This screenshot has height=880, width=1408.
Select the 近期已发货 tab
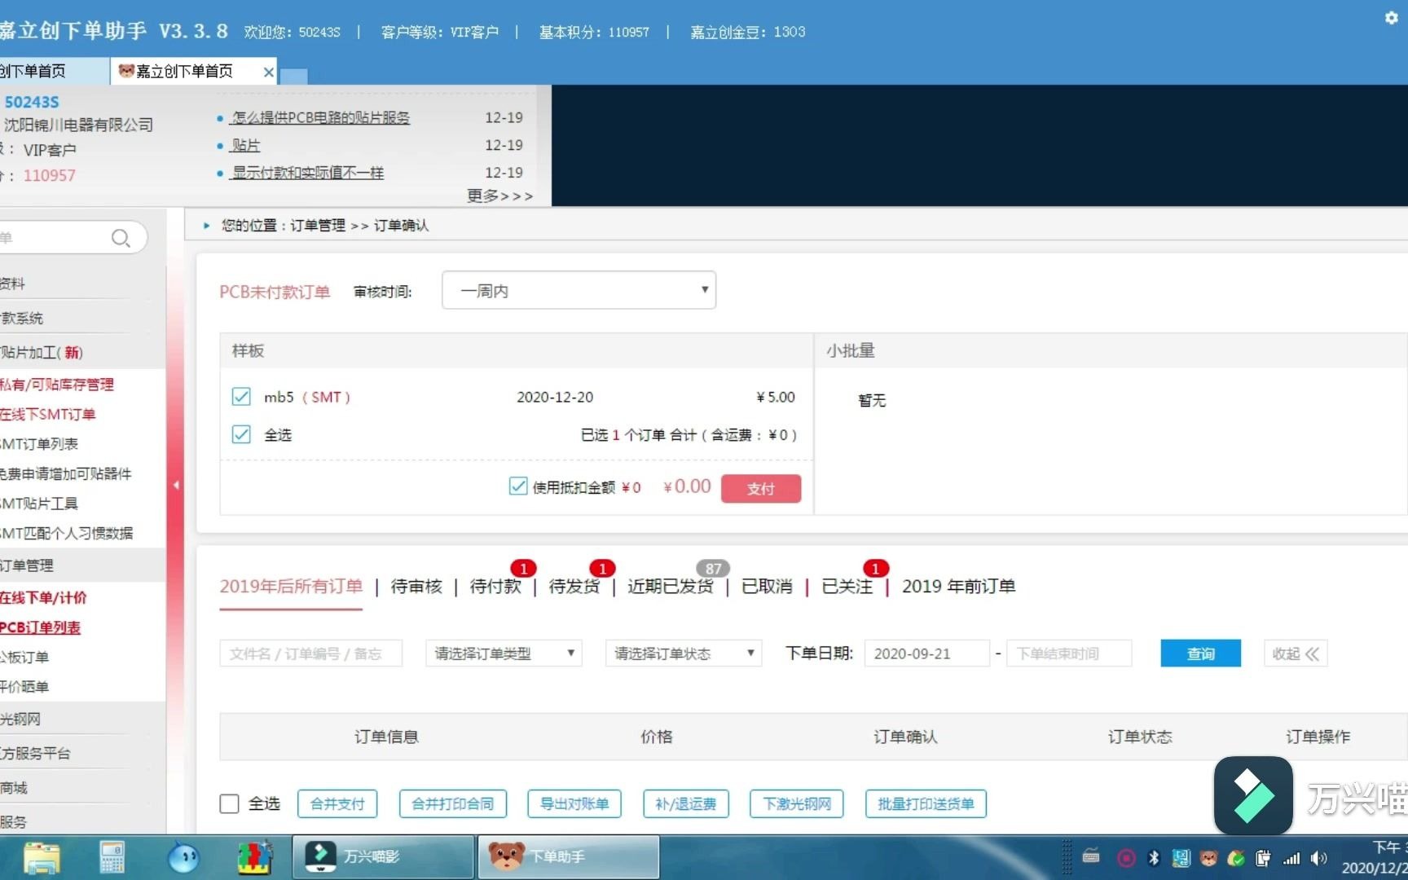[x=671, y=586]
